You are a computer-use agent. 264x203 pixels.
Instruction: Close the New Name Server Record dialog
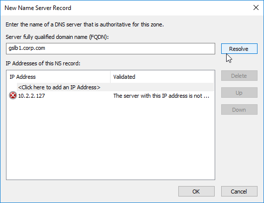click(x=256, y=7)
